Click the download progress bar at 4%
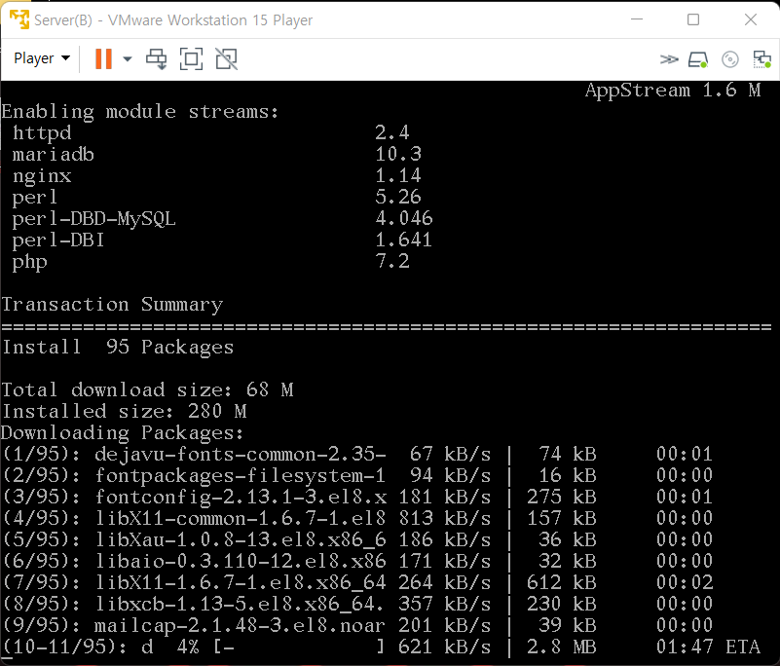Screen dimensions: 780x666 coord(299,647)
